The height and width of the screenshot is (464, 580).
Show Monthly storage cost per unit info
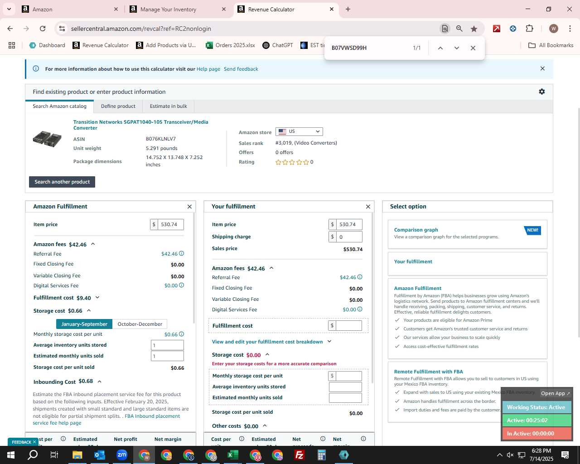[x=182, y=334]
